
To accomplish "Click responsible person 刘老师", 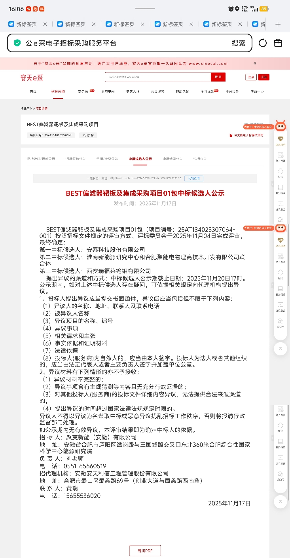I will click(x=75, y=459).
